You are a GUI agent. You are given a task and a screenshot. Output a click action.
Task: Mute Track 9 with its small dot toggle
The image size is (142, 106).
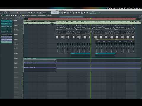coord(22,62)
